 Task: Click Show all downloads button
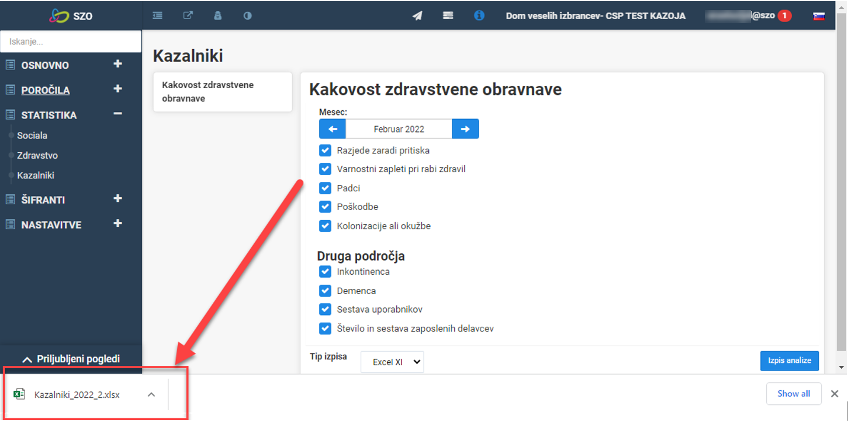[794, 394]
